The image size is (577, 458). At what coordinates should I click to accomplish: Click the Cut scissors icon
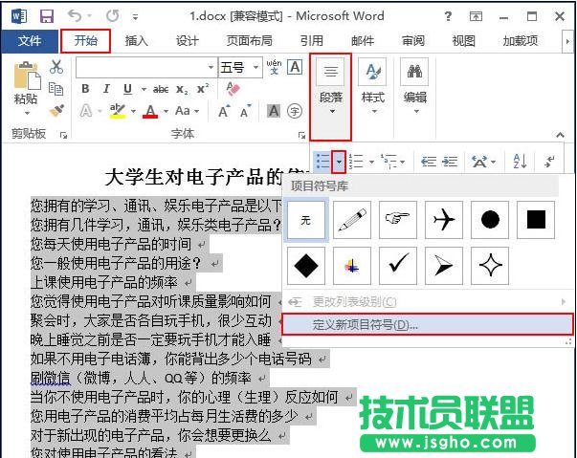tap(56, 67)
